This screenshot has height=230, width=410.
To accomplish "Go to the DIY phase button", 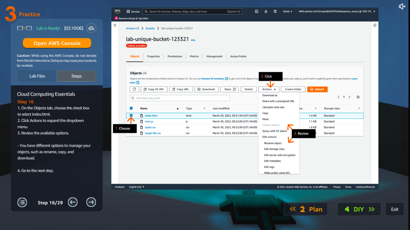I will (359, 209).
